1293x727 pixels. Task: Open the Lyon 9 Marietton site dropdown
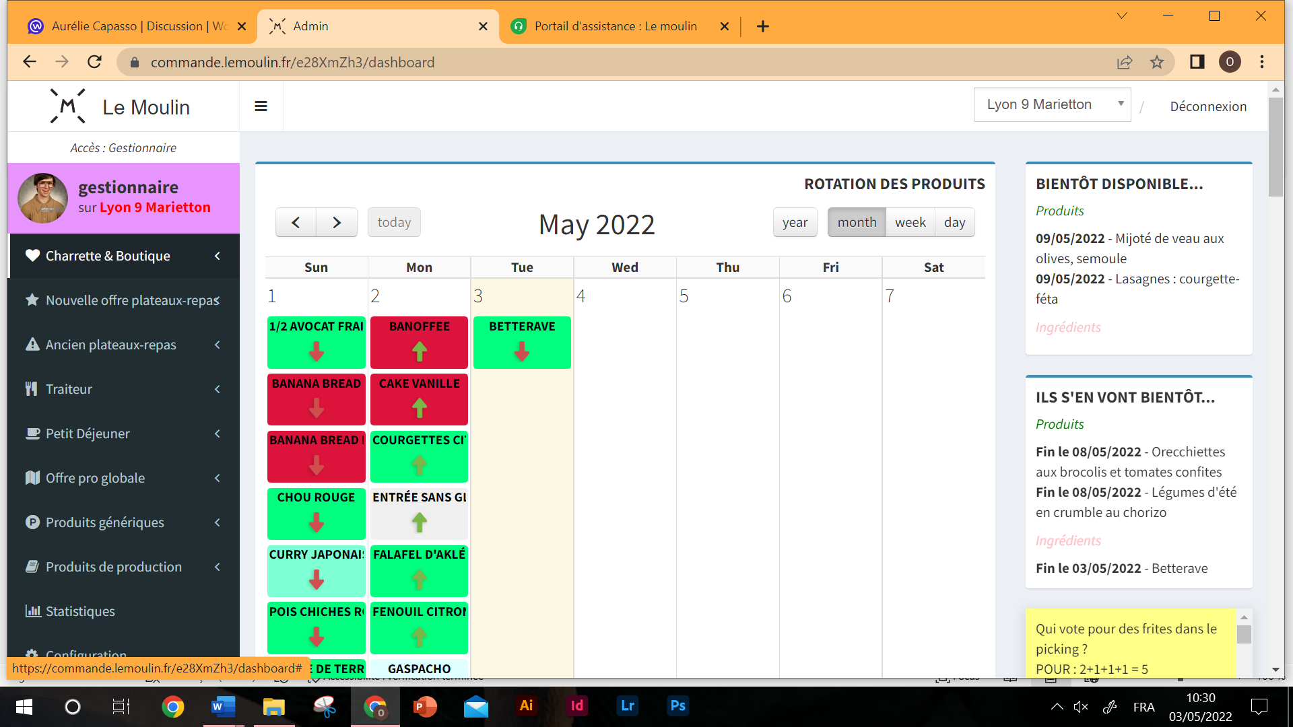pos(1052,105)
